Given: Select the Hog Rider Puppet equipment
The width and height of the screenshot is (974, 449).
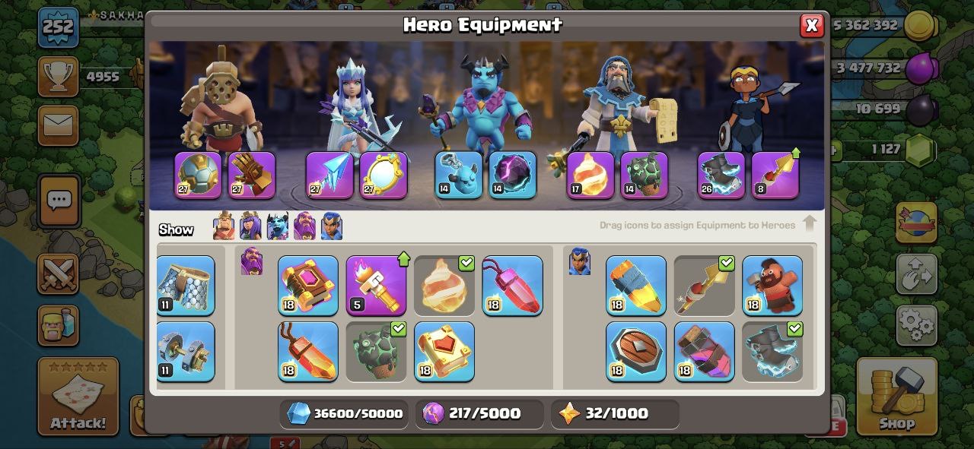Looking at the screenshot, I should [x=772, y=286].
